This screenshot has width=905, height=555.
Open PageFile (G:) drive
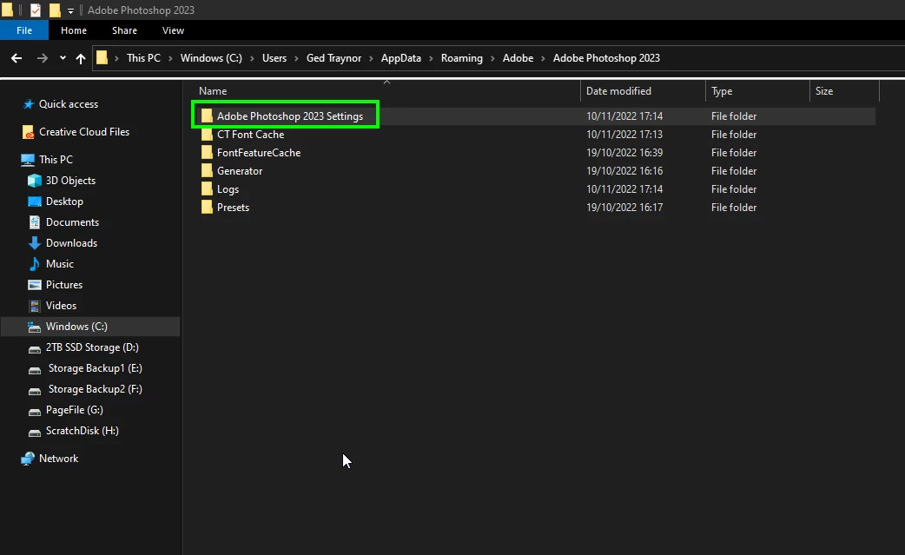click(x=75, y=410)
